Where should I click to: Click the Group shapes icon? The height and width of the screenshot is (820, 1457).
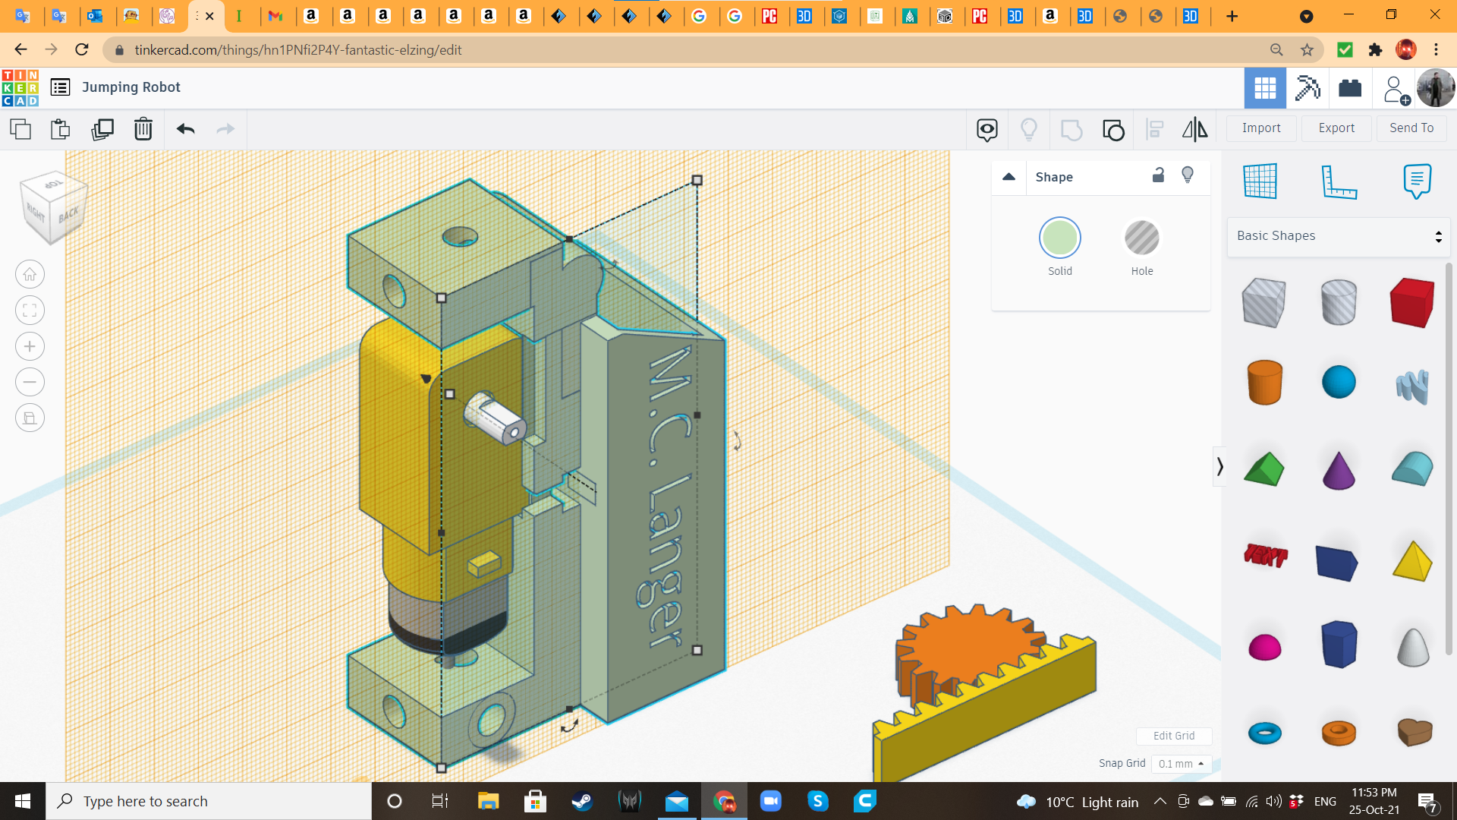click(1071, 130)
